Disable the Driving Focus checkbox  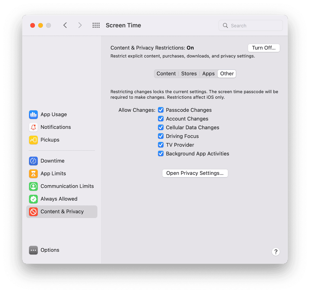coord(161,136)
